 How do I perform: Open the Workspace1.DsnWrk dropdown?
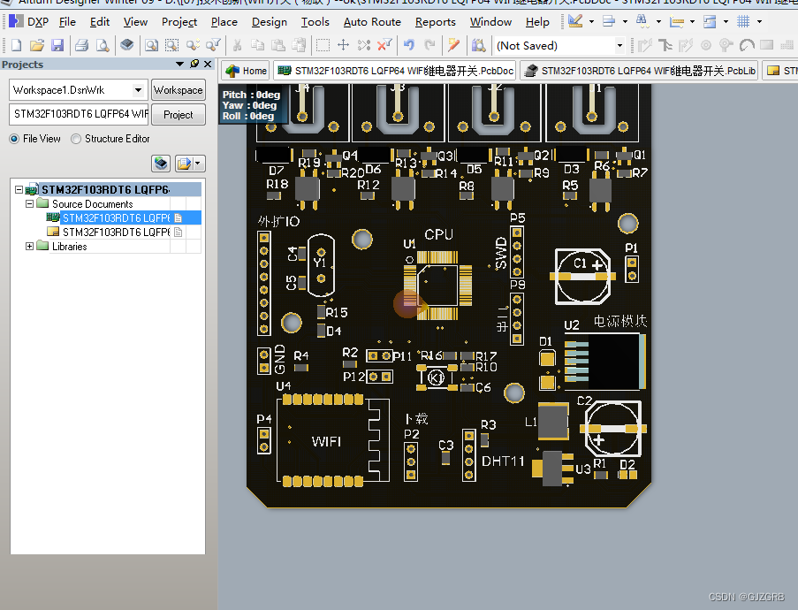[x=138, y=90]
